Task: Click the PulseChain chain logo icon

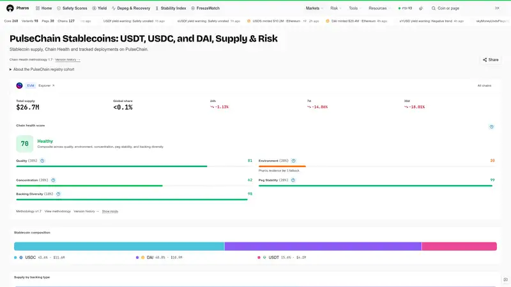Action: click(20, 85)
